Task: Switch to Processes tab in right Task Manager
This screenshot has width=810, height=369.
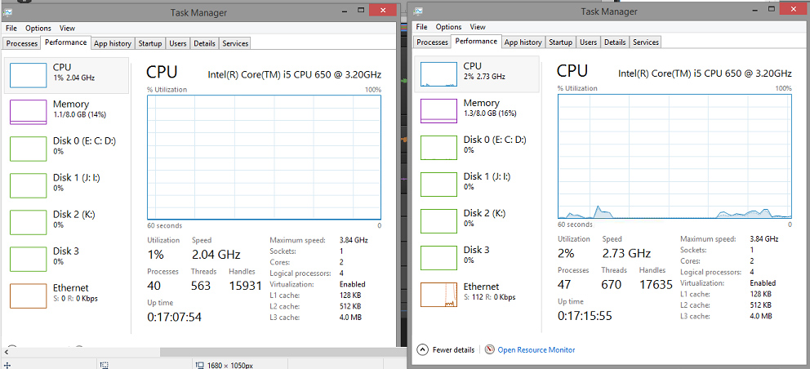Action: [x=432, y=42]
